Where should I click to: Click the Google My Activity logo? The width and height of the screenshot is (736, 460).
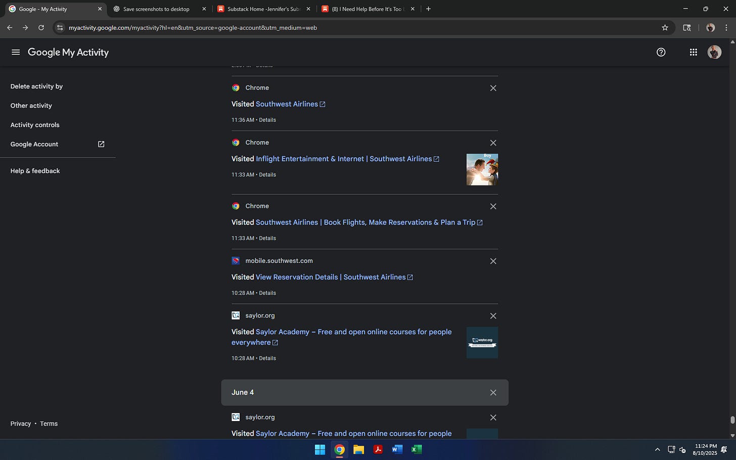[68, 52]
